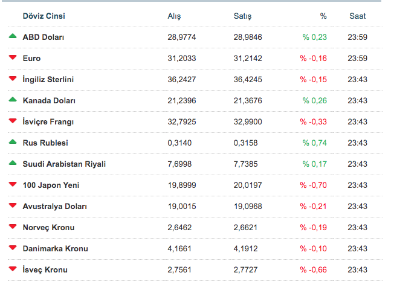
Task: Click the red arrow next to Norveç Kronu
Action: click(13, 227)
